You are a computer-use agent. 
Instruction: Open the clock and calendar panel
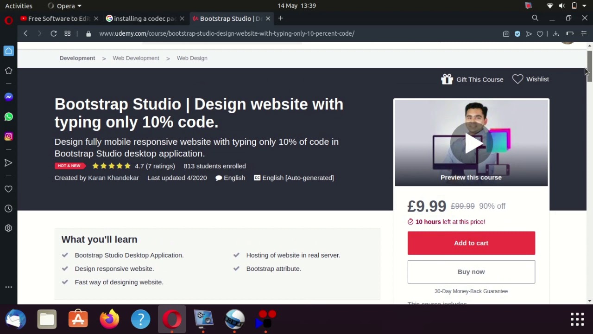(x=296, y=6)
